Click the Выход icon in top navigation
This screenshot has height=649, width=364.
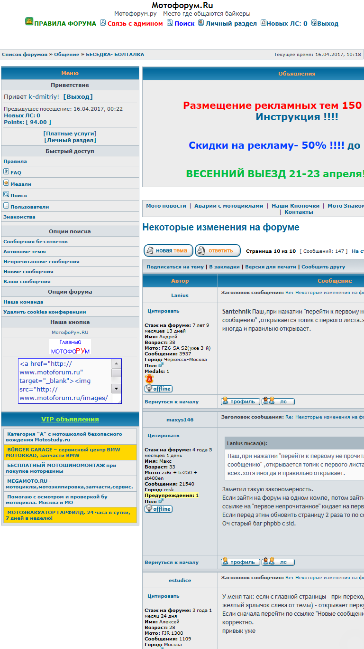pyautogui.click(x=314, y=23)
